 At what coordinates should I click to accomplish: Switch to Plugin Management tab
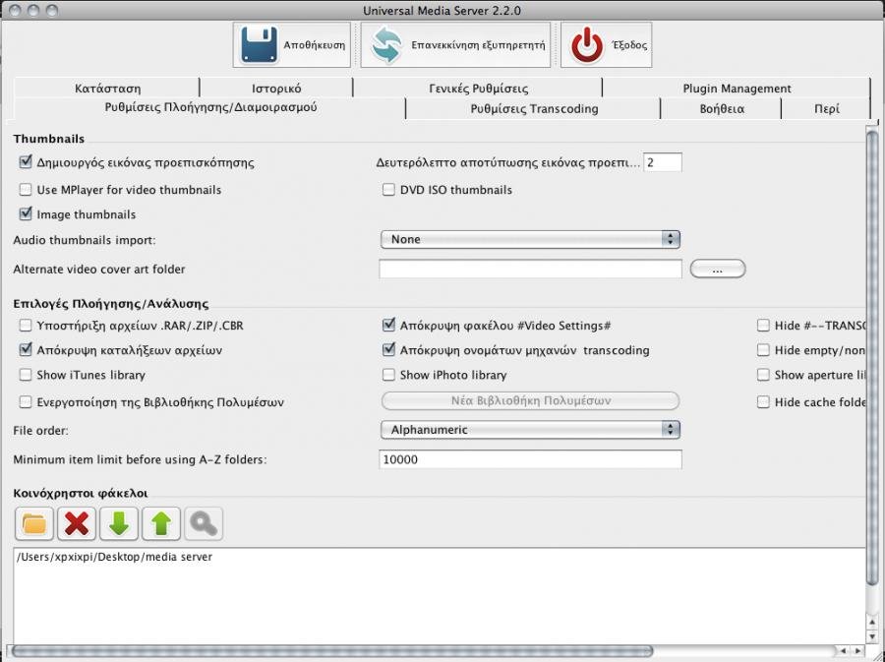(x=737, y=89)
